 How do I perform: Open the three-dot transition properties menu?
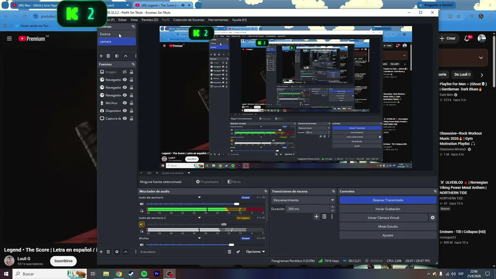pyautogui.click(x=332, y=217)
